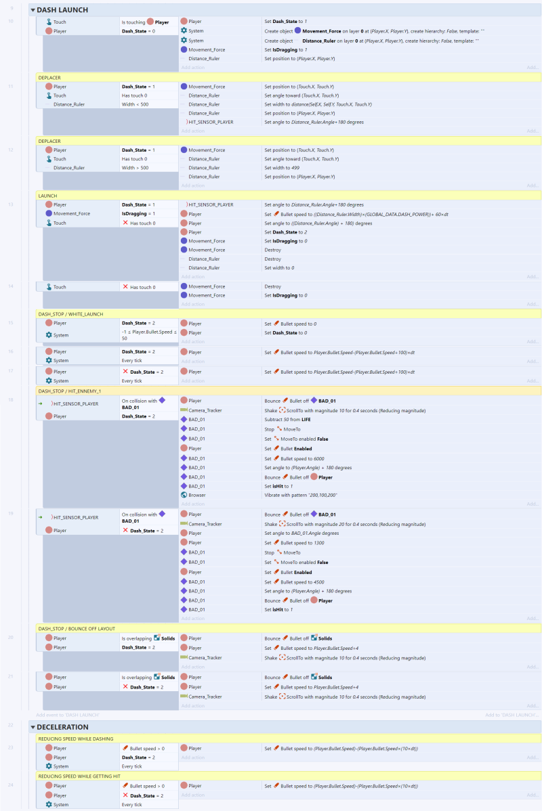Select the 'REDUCING SPEED WHILE DASHING' comment
This screenshot has width=542, height=811.
point(289,739)
